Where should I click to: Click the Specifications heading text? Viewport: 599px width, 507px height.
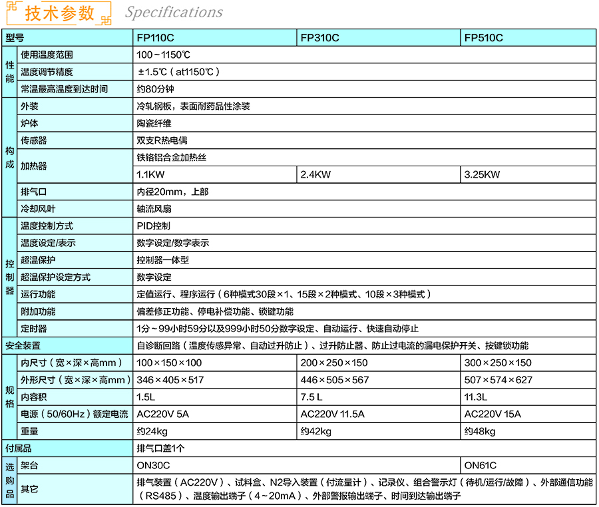(174, 13)
